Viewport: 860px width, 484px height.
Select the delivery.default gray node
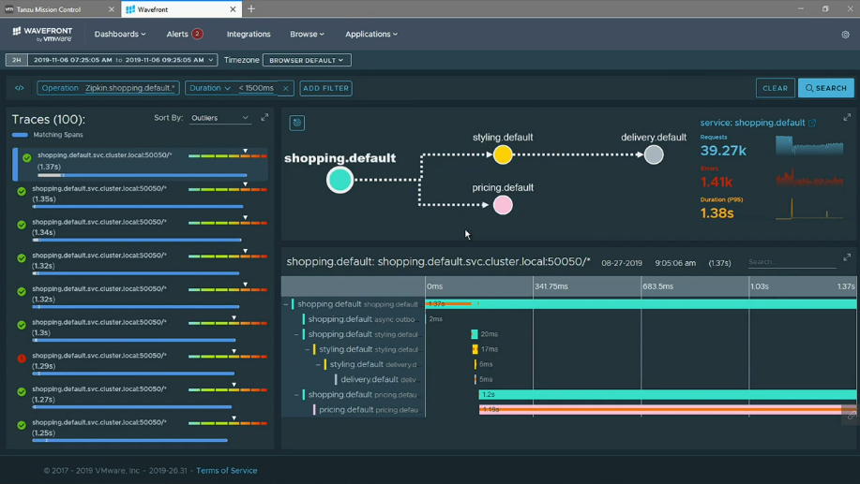[x=654, y=155]
